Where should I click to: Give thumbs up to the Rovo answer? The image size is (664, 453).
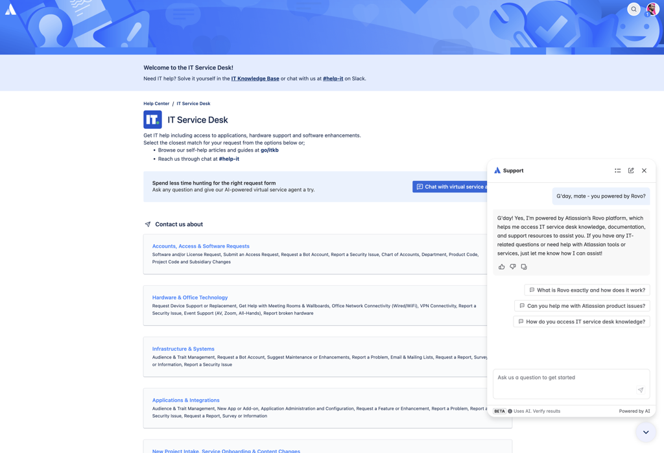[502, 267]
